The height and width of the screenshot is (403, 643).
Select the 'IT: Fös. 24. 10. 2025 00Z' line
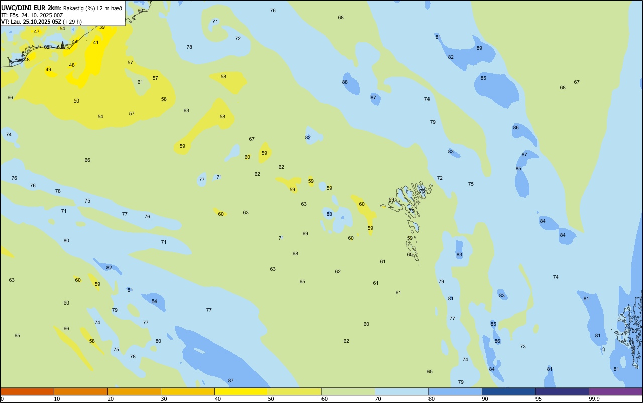pyautogui.click(x=32, y=15)
